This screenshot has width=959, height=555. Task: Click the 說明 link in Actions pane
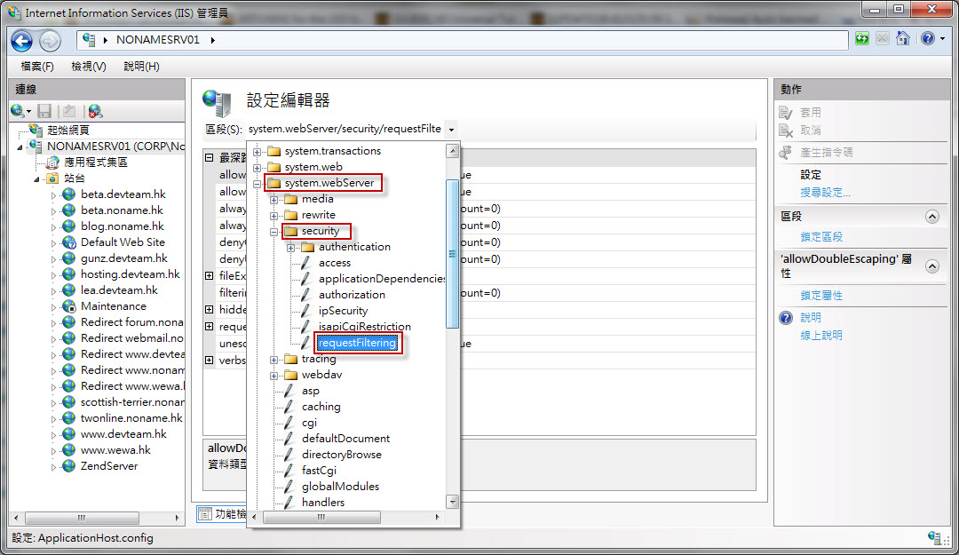tap(811, 318)
